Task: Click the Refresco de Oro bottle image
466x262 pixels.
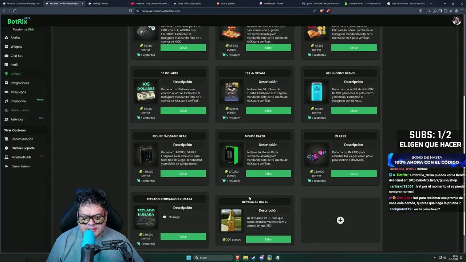Action: pos(231,220)
